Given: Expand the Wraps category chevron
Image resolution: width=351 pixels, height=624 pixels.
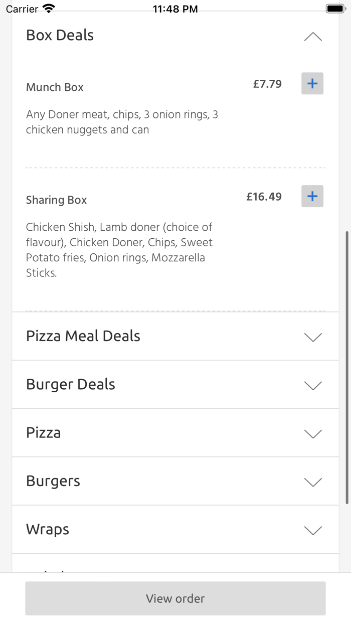Looking at the screenshot, I should pos(313,530).
